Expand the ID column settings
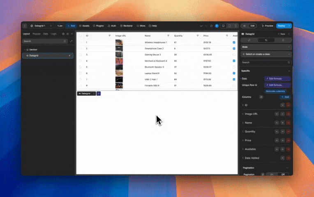Viewport: 314px width, 197px height. click(243, 105)
